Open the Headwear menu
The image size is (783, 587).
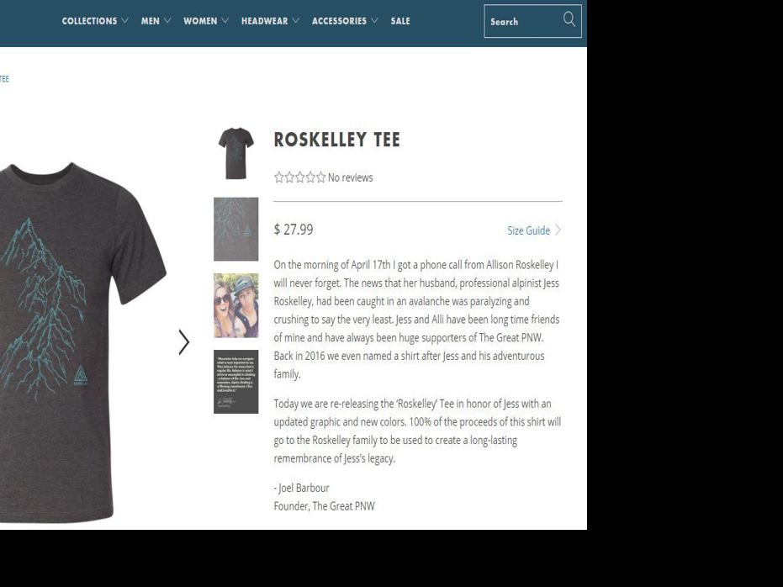tap(270, 21)
